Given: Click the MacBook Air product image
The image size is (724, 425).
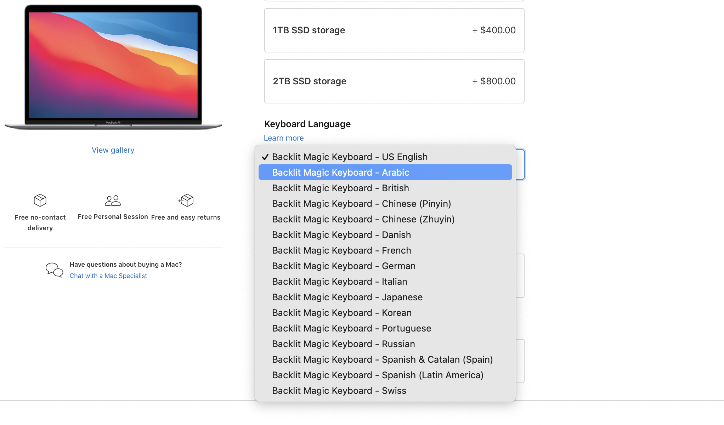Looking at the screenshot, I should 113,67.
